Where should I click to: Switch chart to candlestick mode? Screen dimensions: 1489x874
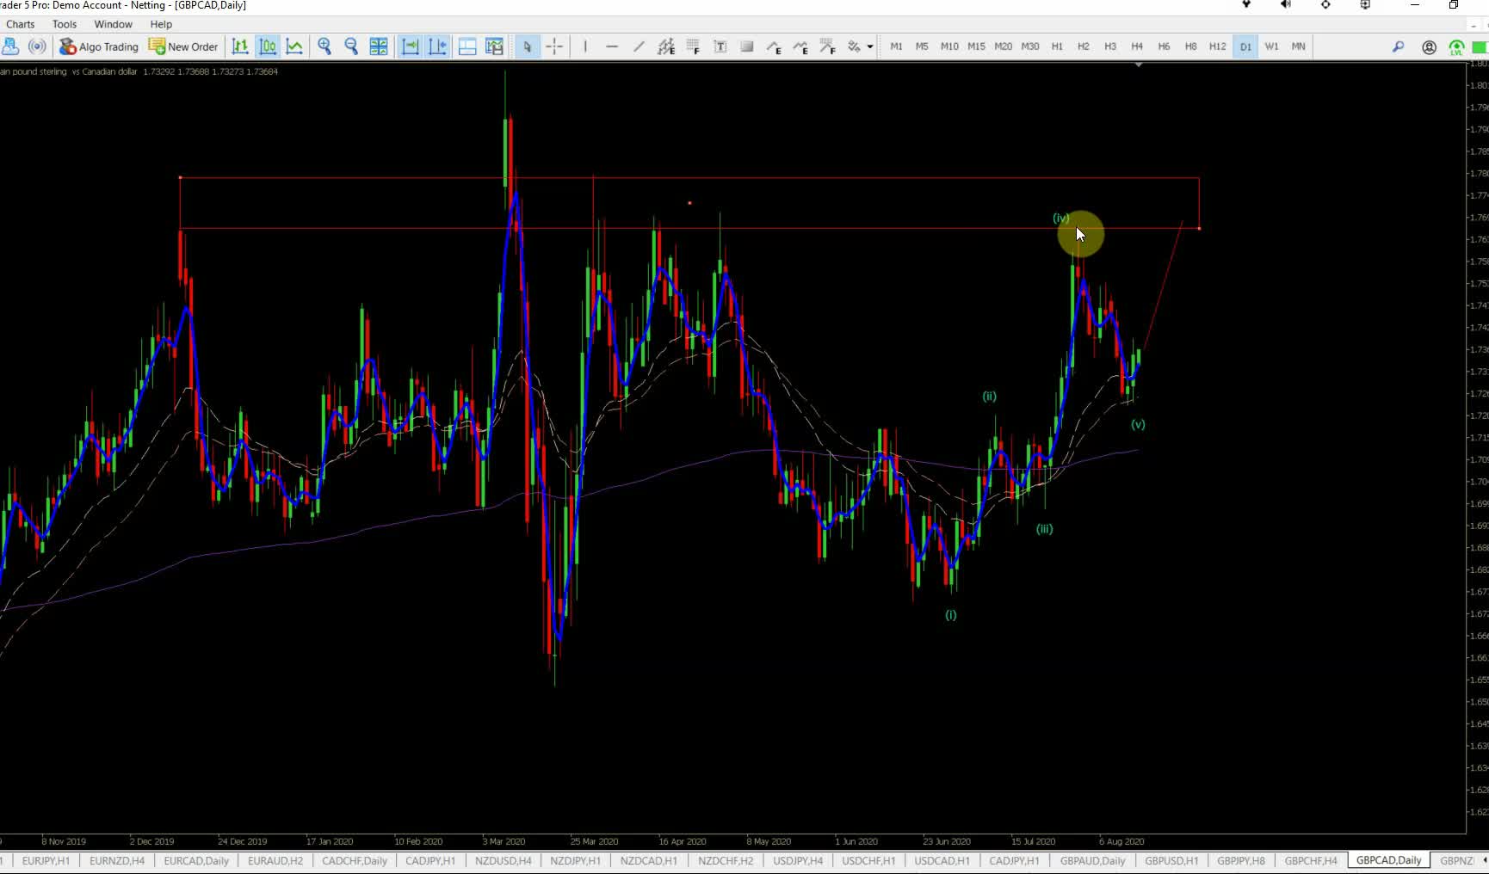[268, 46]
